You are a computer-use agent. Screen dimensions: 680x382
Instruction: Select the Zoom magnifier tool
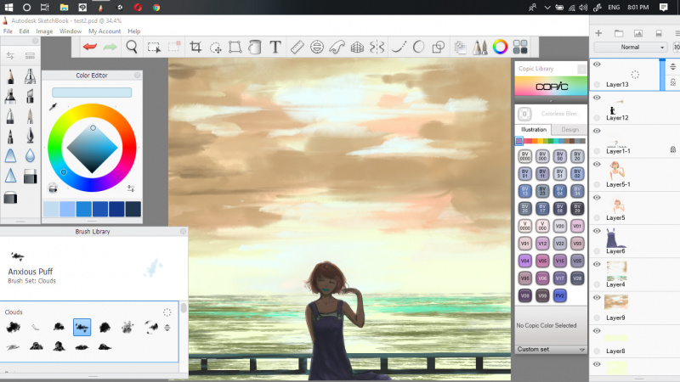132,47
